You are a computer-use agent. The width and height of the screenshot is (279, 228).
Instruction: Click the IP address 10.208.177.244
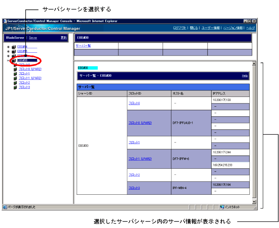[x=222, y=153]
